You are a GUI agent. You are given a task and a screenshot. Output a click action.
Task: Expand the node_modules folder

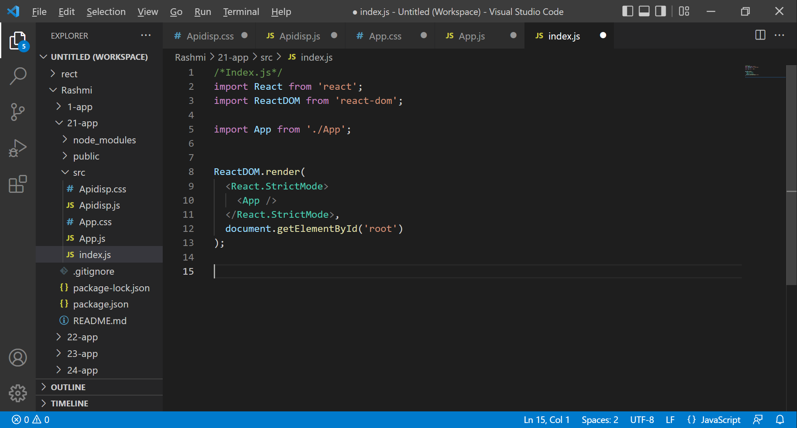pyautogui.click(x=99, y=140)
